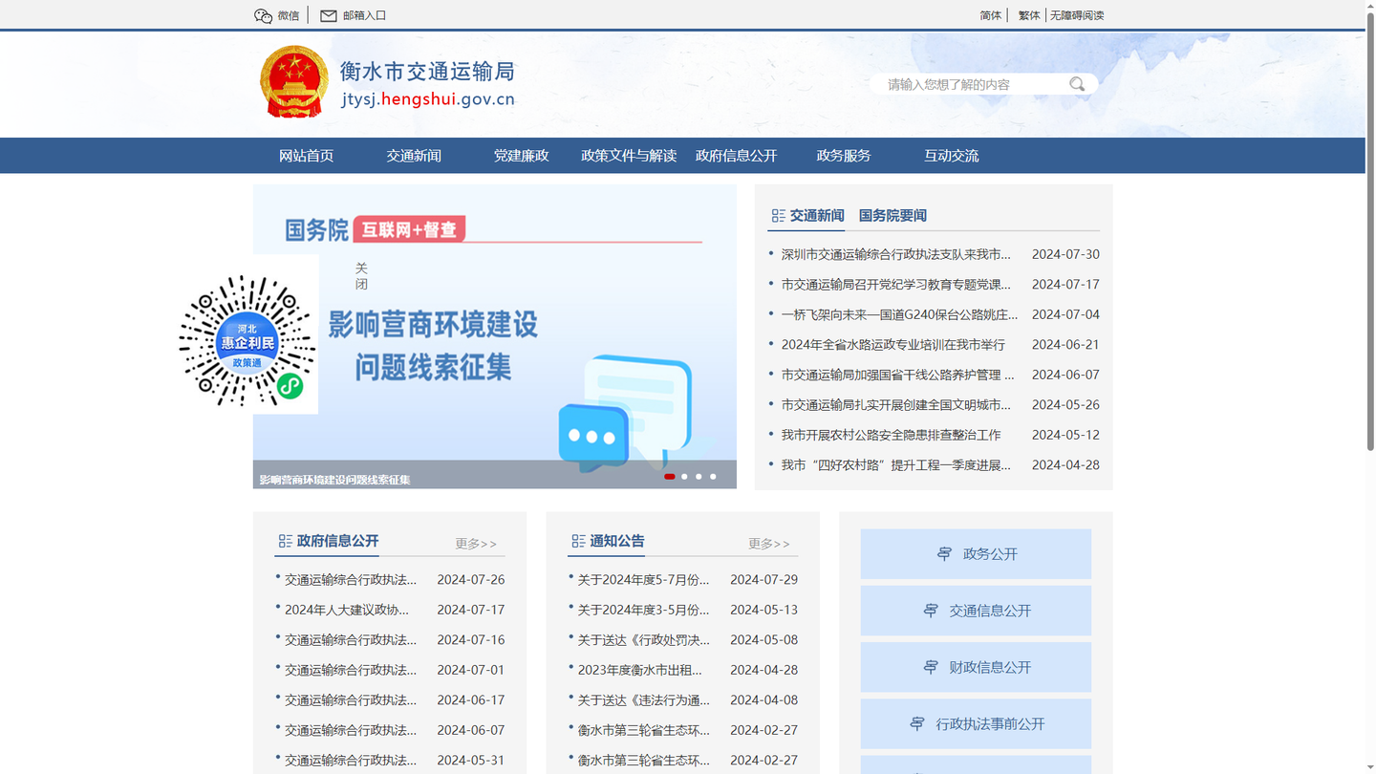The image size is (1376, 774).
Task: Open 交通运输综合行政执法 item dated 2024-07-26
Action: pyautogui.click(x=351, y=580)
